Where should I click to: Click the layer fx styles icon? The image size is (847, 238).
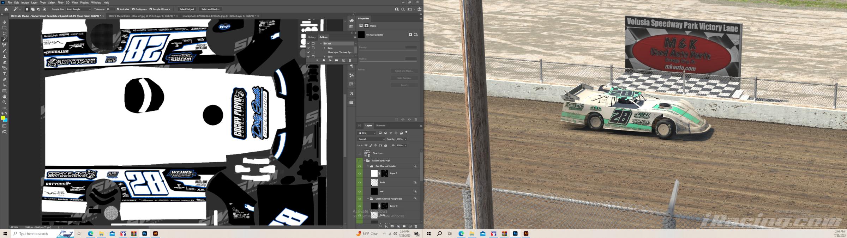386,226
